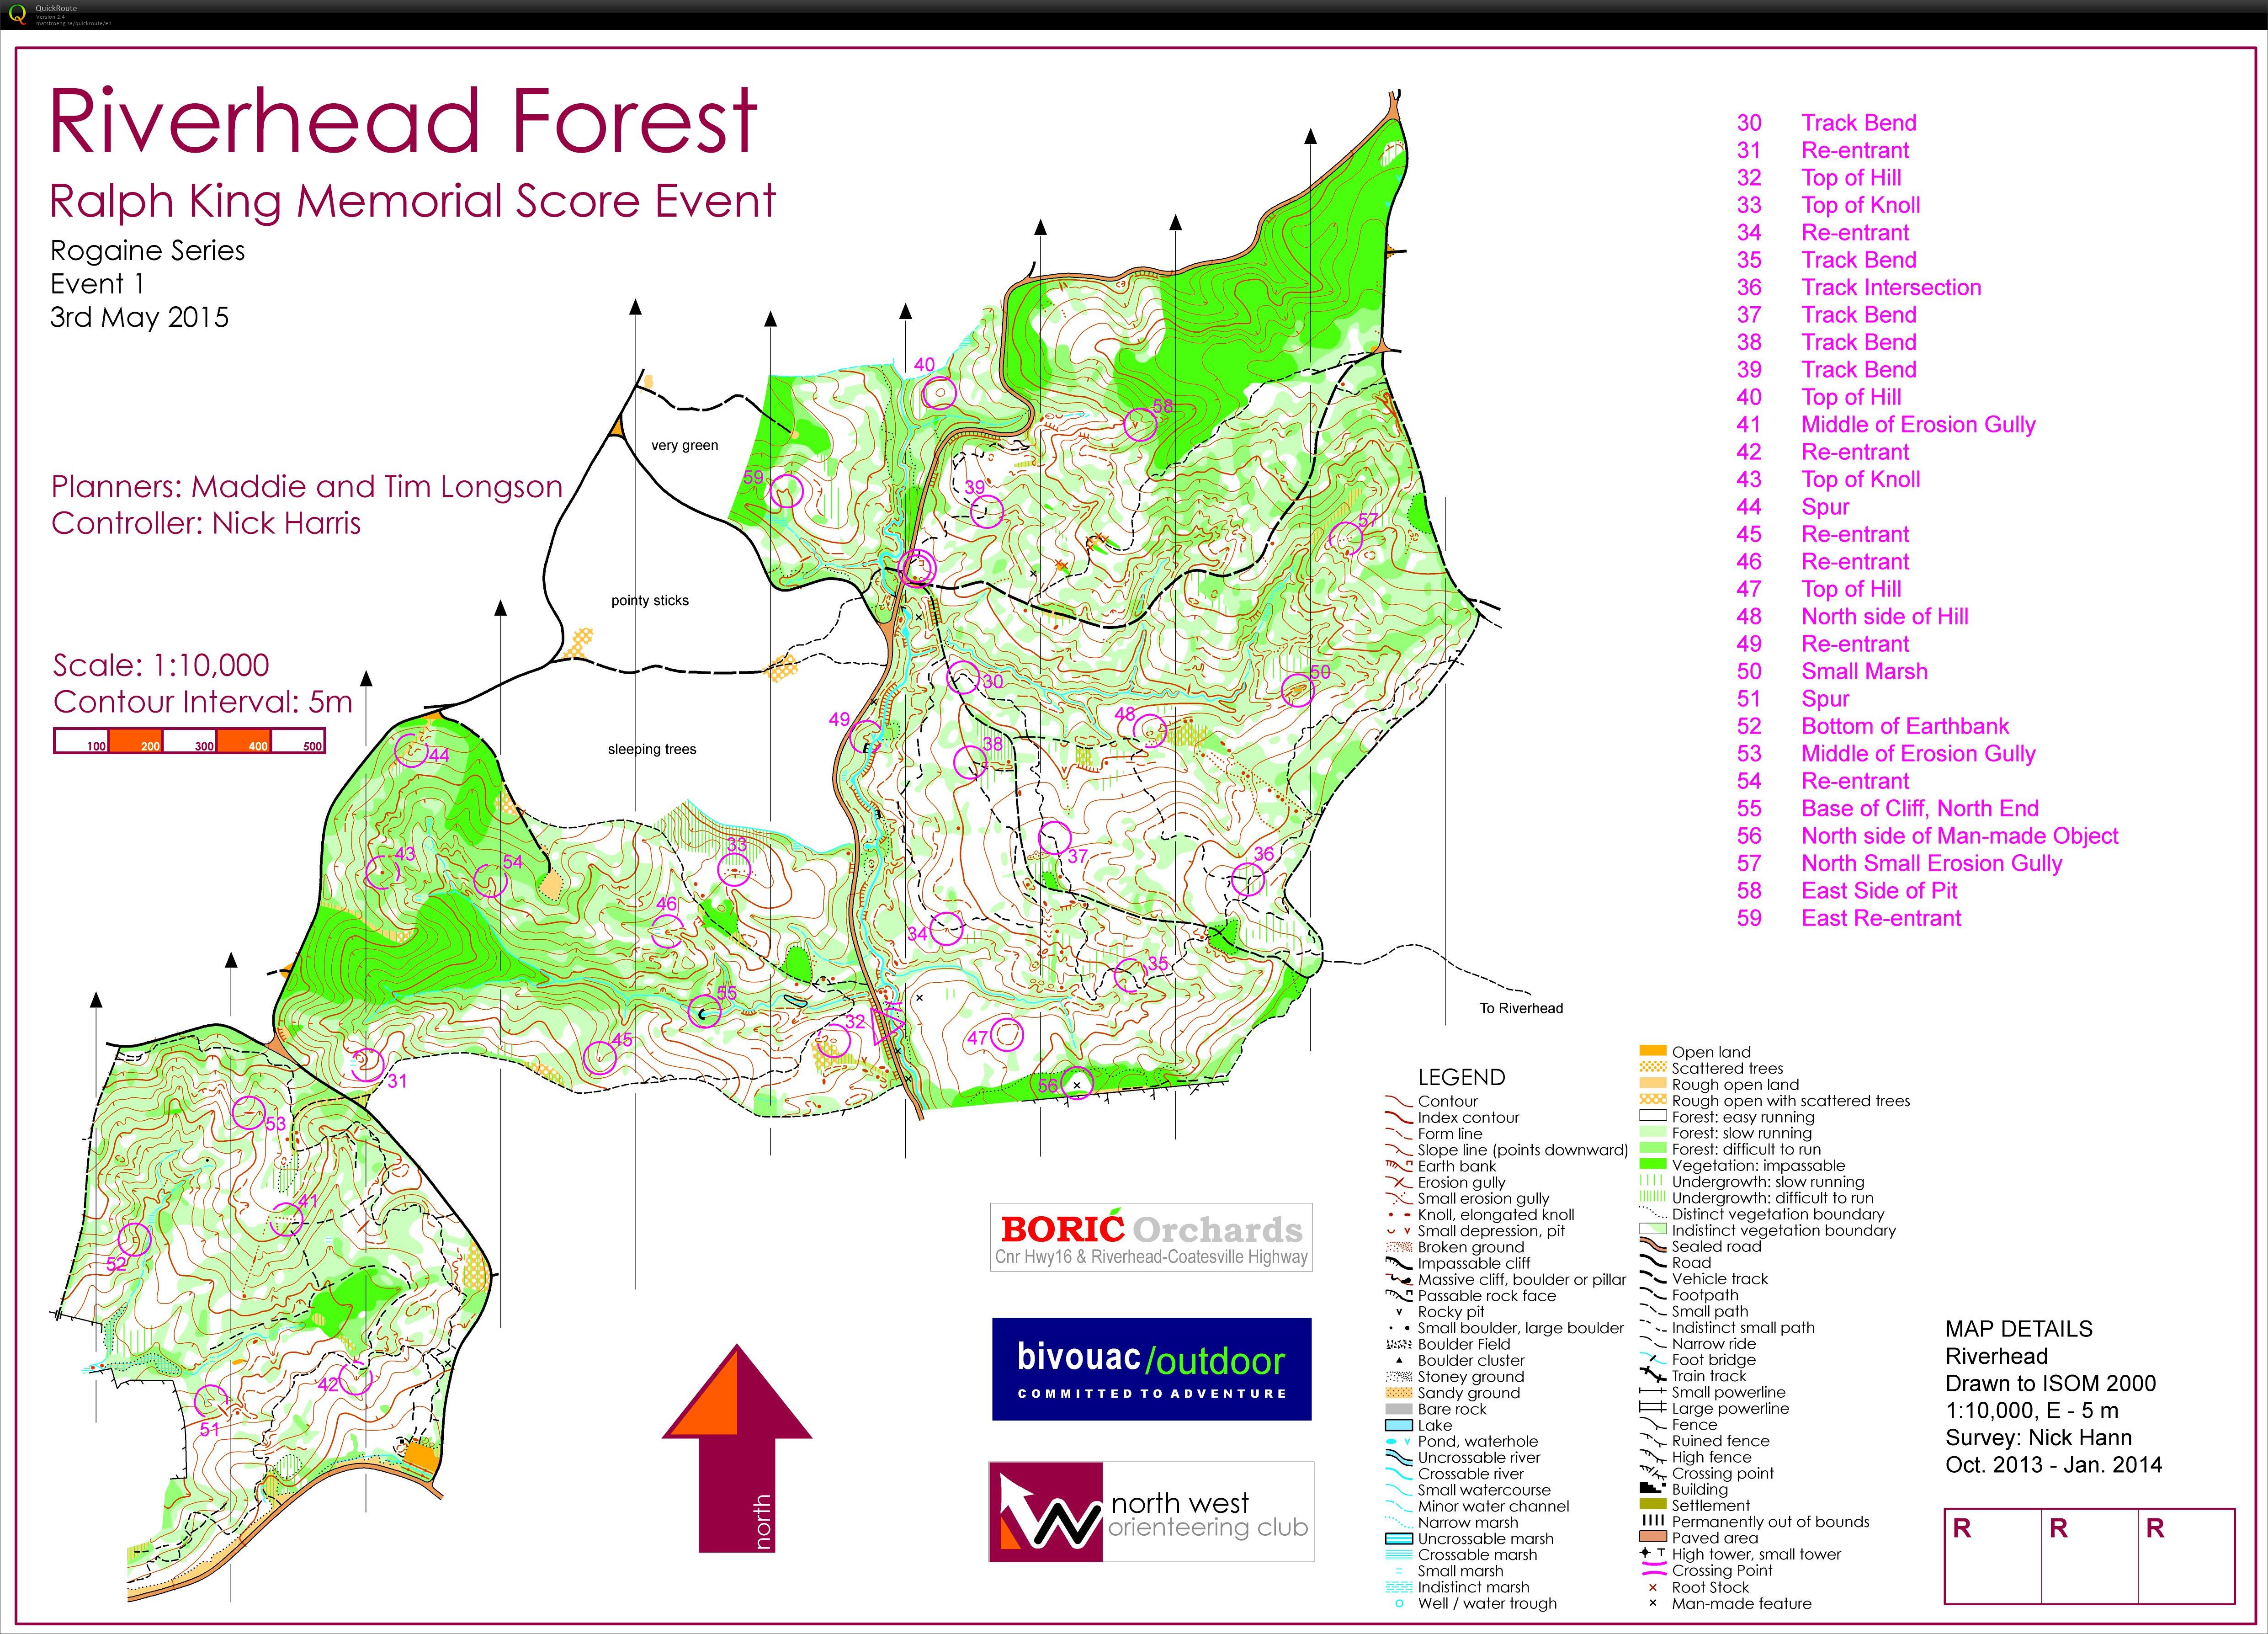Click the 'Riverhead Forest' title
The width and height of the screenshot is (2268, 1634).
[403, 121]
